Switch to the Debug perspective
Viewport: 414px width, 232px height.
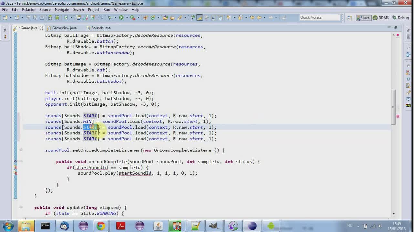click(400, 18)
